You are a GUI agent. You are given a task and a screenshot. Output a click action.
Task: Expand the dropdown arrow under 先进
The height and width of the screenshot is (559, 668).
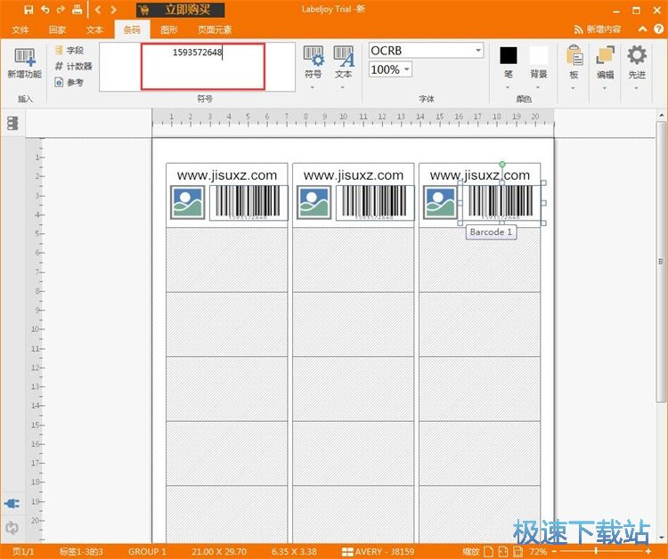[x=636, y=88]
